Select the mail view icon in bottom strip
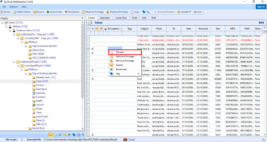The width and height of the screenshot is (267, 142). 50,135
